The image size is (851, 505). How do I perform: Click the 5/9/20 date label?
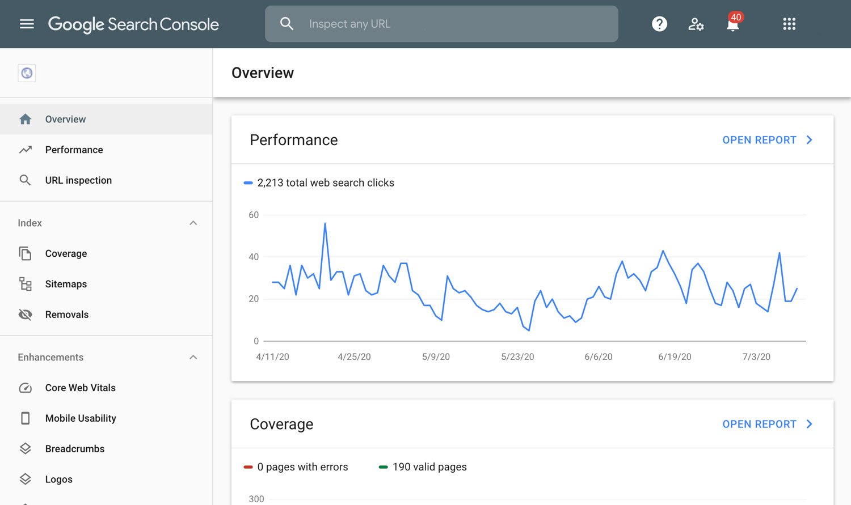(436, 357)
